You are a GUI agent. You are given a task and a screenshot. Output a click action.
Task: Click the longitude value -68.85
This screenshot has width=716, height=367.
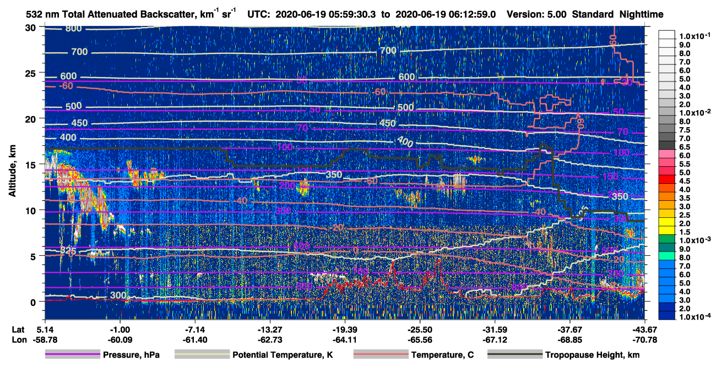click(569, 340)
